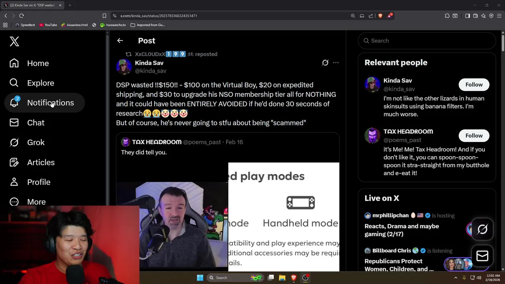Open Kinda Sav's avatar in Relevant people

coord(372,84)
